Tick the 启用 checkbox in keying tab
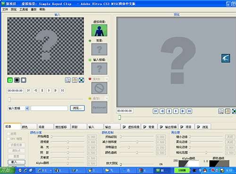 click(9, 134)
